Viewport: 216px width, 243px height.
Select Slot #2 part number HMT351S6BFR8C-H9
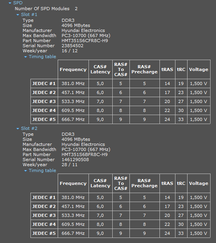[85, 154]
